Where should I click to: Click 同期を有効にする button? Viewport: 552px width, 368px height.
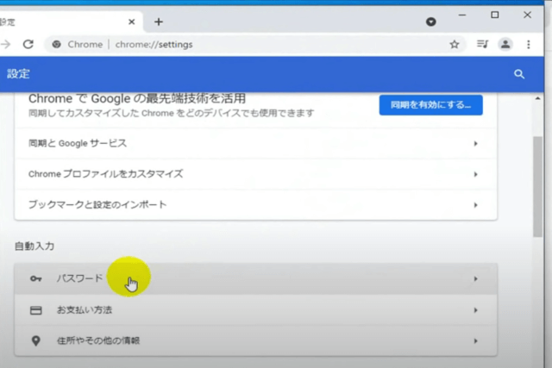coord(431,105)
